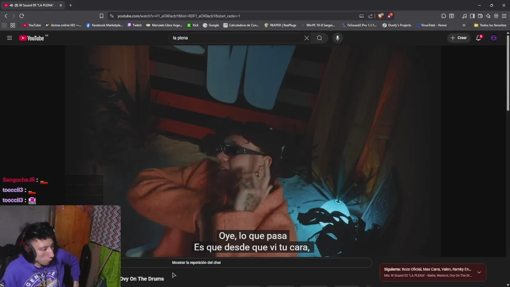This screenshot has height=287, width=510.
Task: Open browser extensions puzzle icon
Action: coord(443,16)
